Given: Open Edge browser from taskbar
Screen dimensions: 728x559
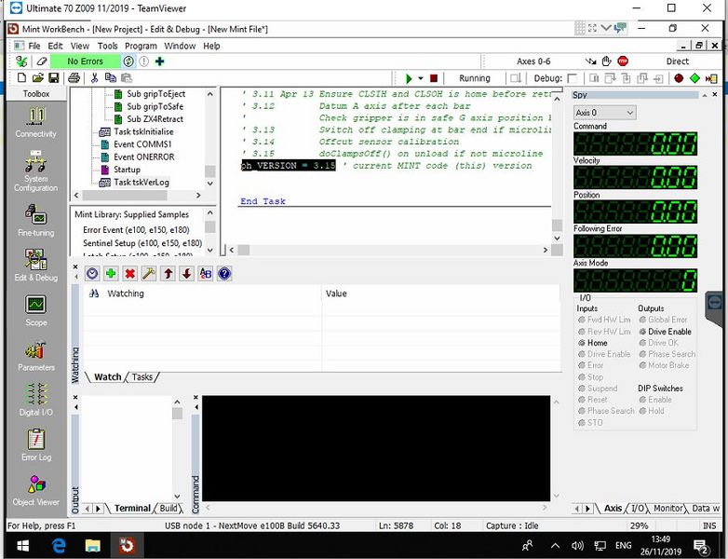Looking at the screenshot, I should click(x=58, y=545).
